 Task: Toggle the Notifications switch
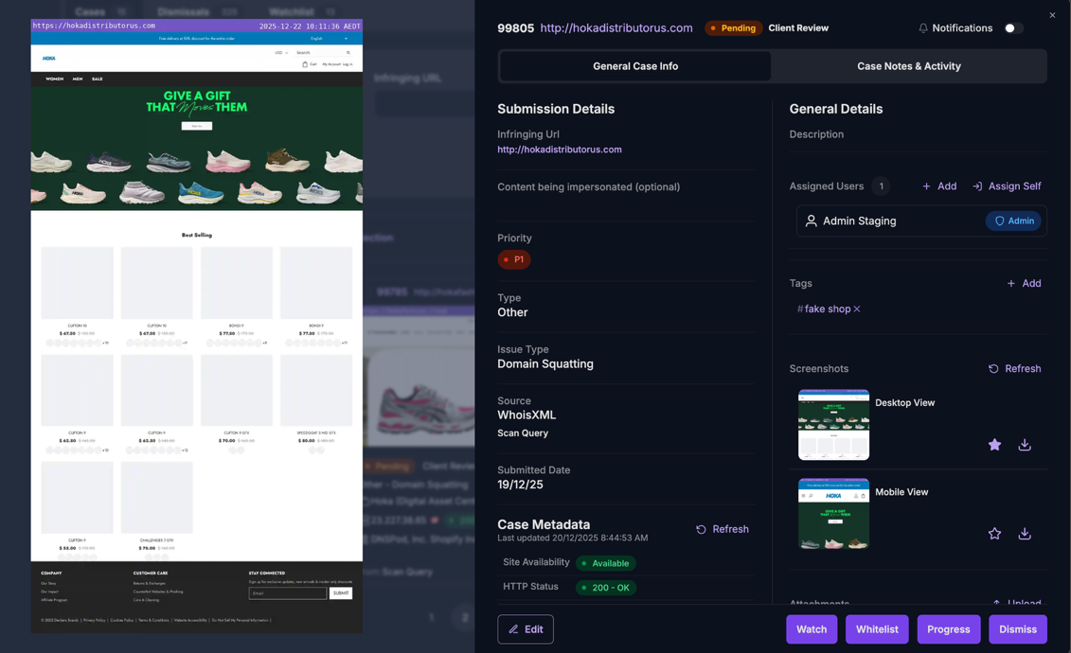1012,28
